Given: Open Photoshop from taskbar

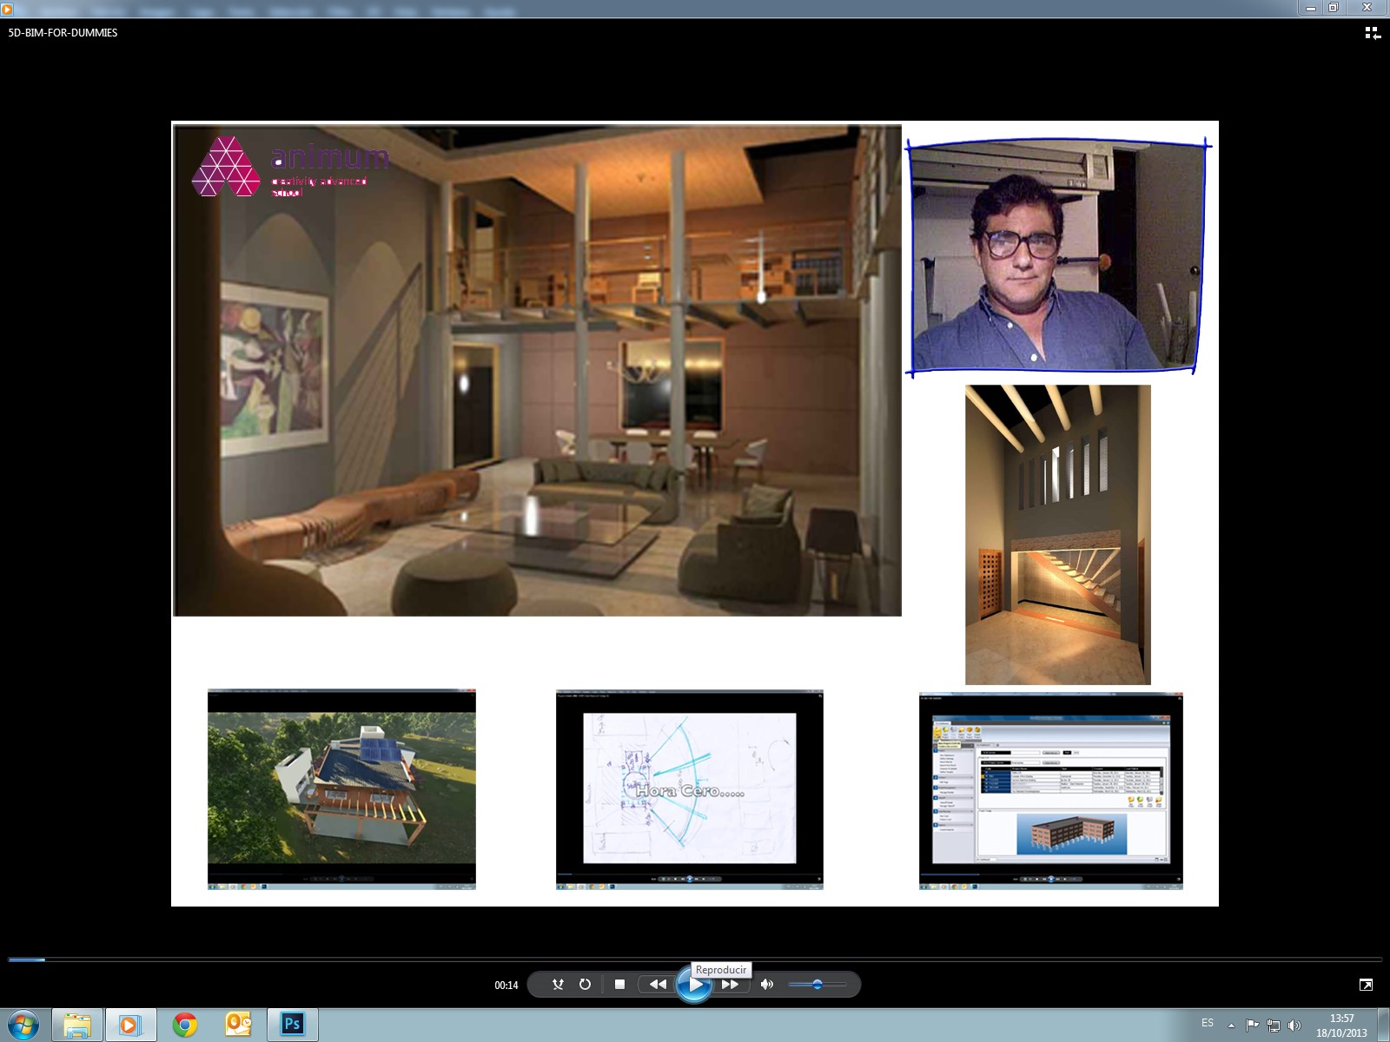Looking at the screenshot, I should [292, 1025].
